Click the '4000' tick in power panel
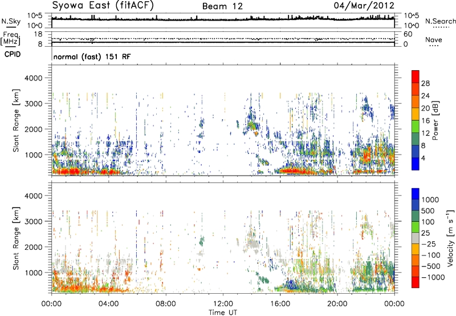This screenshot has height=316, width=456. 33,78
